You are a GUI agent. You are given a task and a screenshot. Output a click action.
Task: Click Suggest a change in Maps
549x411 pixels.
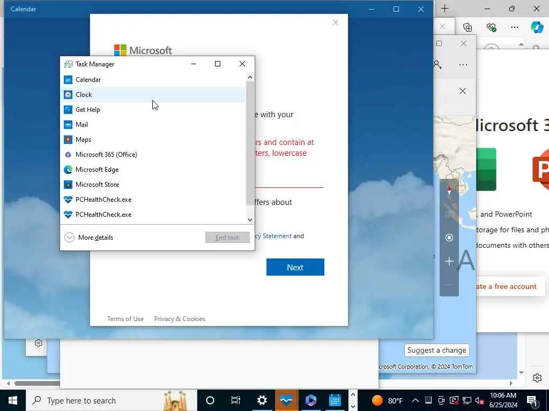point(436,351)
